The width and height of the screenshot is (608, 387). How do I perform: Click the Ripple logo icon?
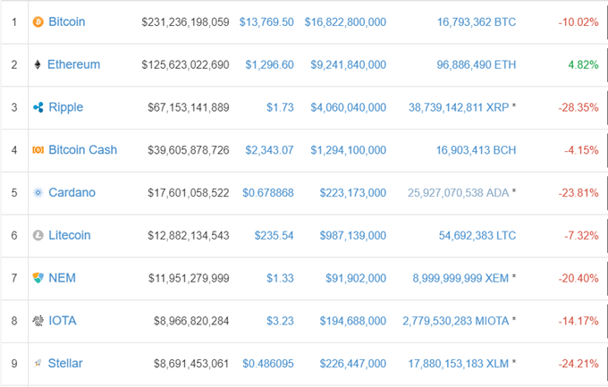pos(38,107)
